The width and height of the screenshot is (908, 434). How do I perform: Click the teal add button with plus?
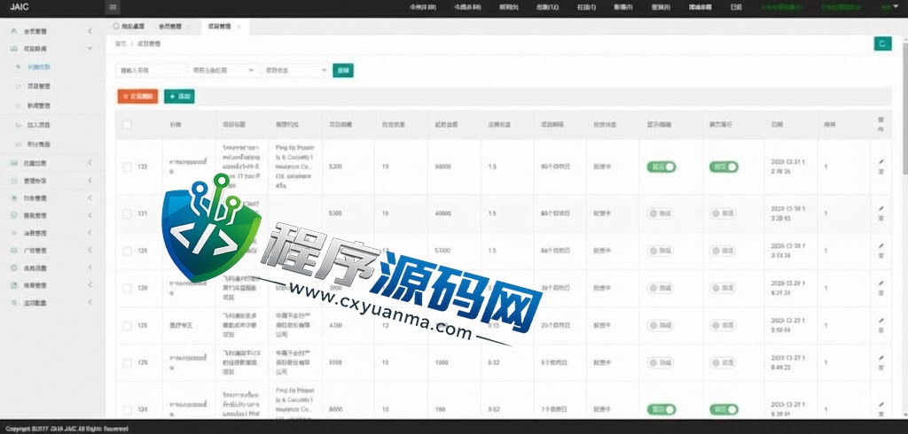tap(179, 97)
